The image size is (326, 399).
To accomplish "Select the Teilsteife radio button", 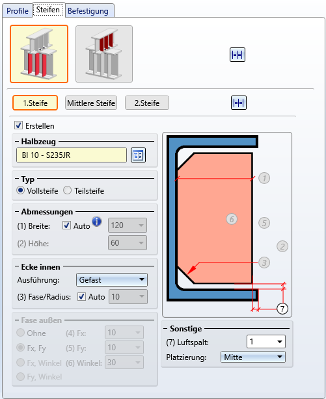I will [67, 190].
